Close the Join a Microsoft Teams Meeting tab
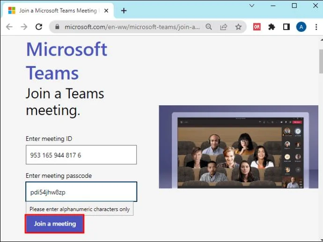323x242 pixels. click(106, 11)
